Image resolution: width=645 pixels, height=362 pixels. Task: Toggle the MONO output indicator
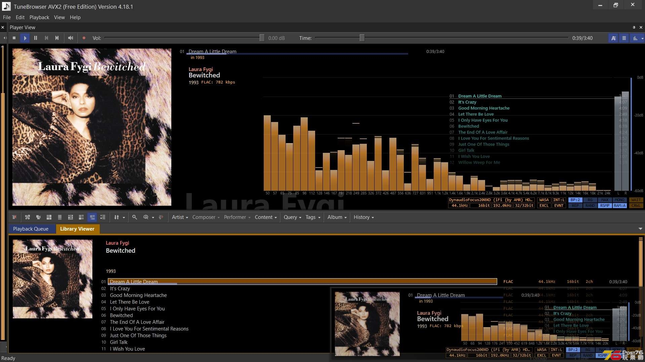[619, 200]
